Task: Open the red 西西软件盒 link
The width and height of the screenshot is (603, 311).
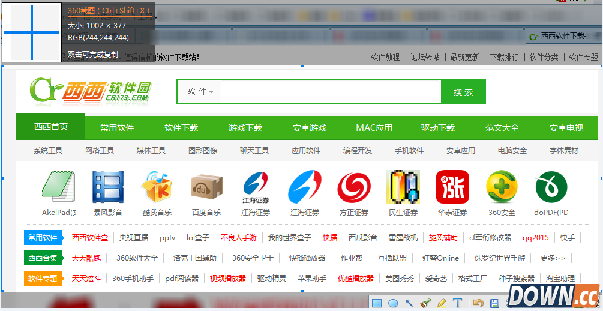Action: pyautogui.click(x=90, y=238)
